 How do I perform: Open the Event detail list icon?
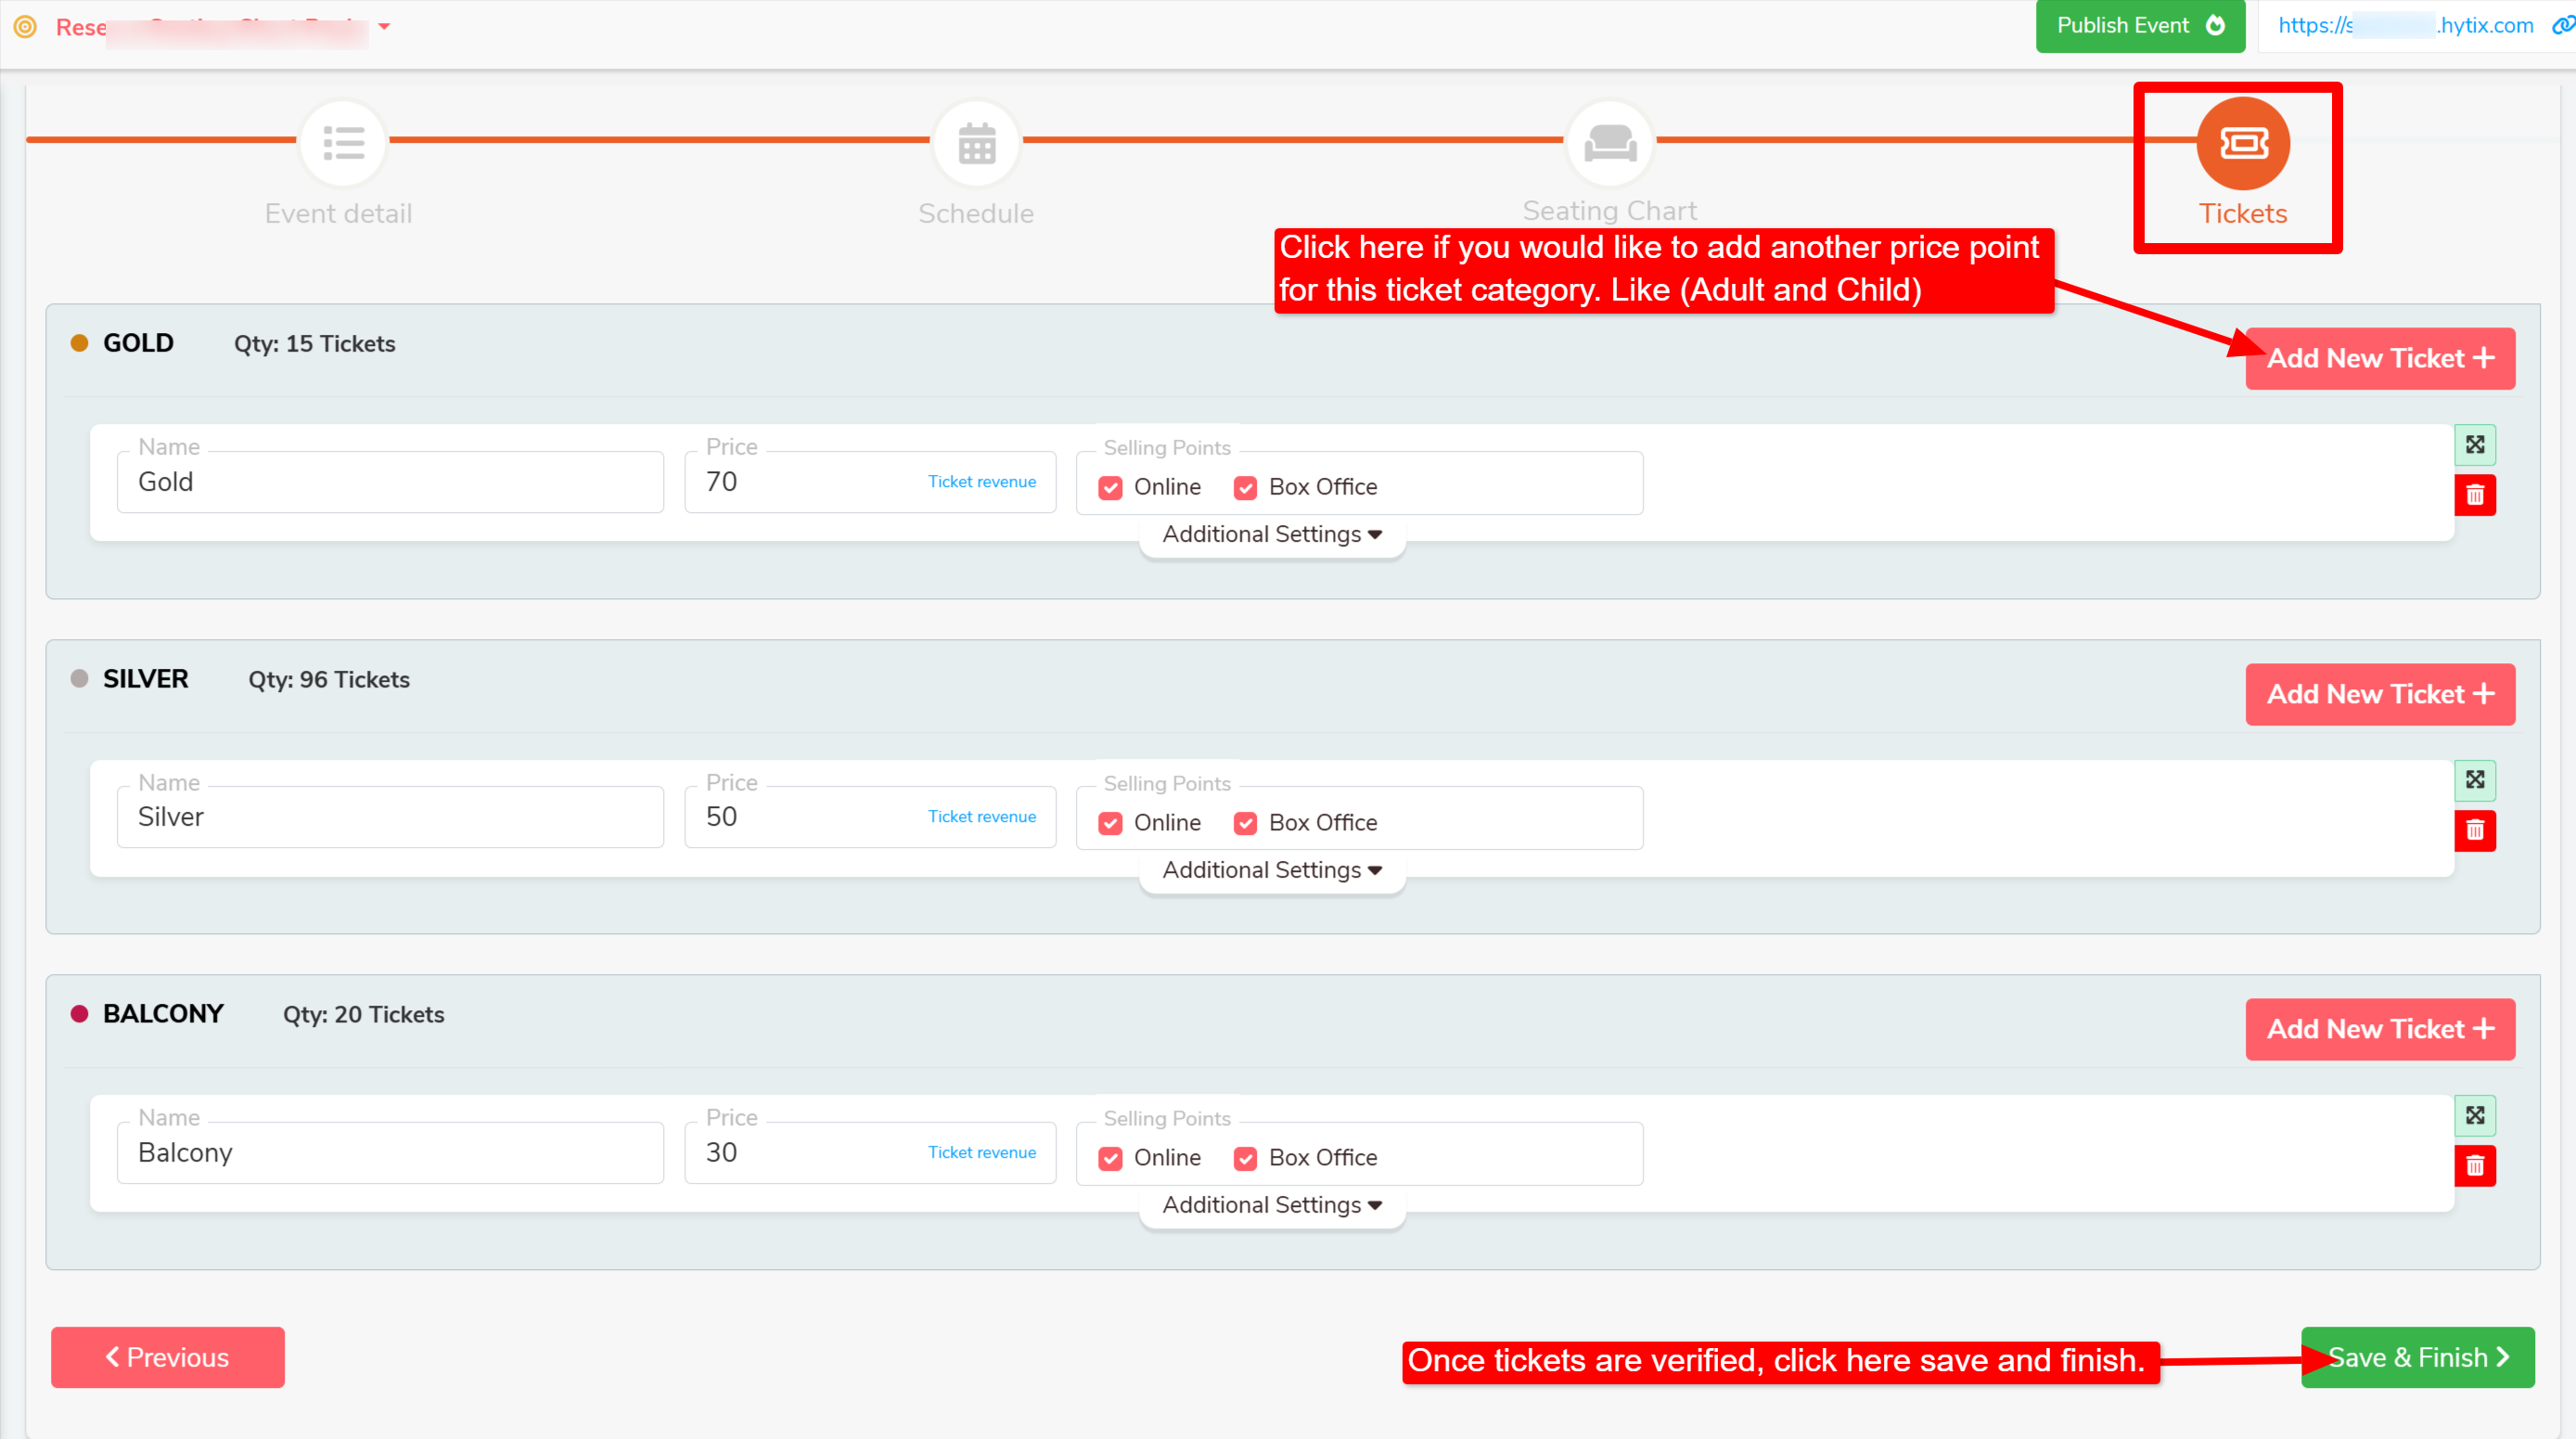pyautogui.click(x=343, y=143)
